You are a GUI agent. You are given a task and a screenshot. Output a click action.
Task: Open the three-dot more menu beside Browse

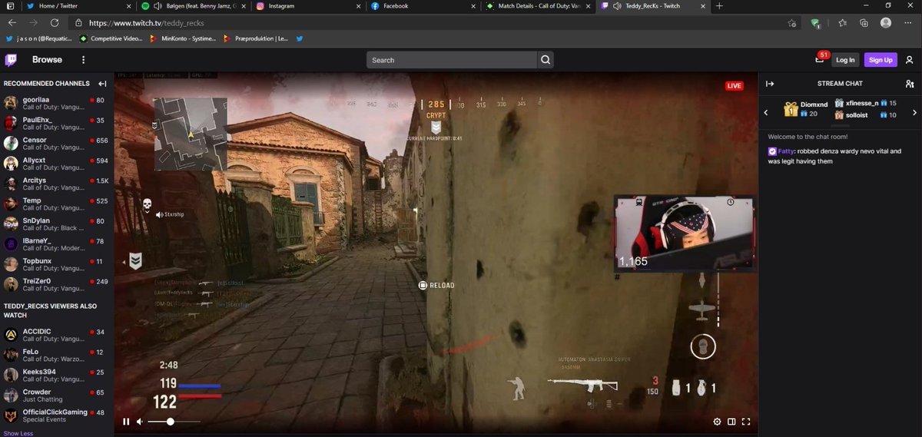[83, 60]
